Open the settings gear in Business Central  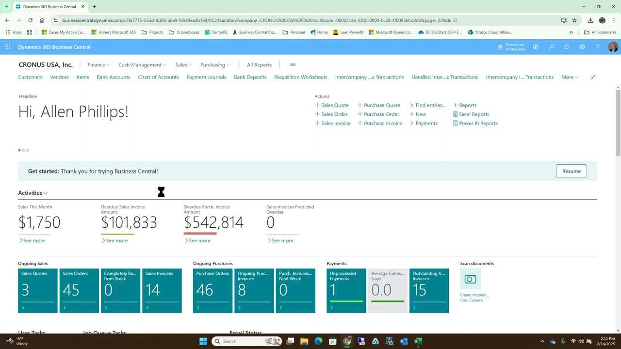click(x=582, y=47)
